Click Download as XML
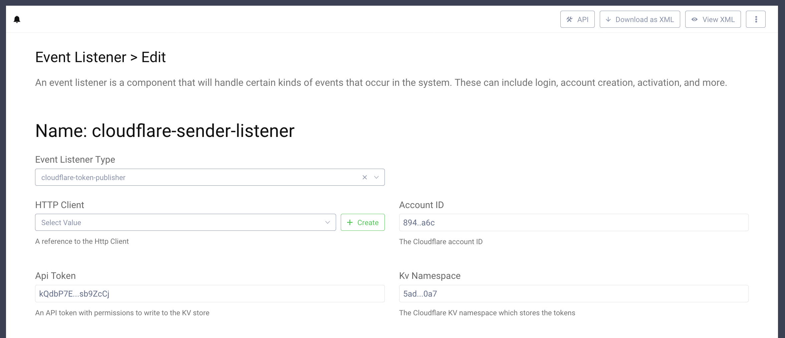 point(640,19)
